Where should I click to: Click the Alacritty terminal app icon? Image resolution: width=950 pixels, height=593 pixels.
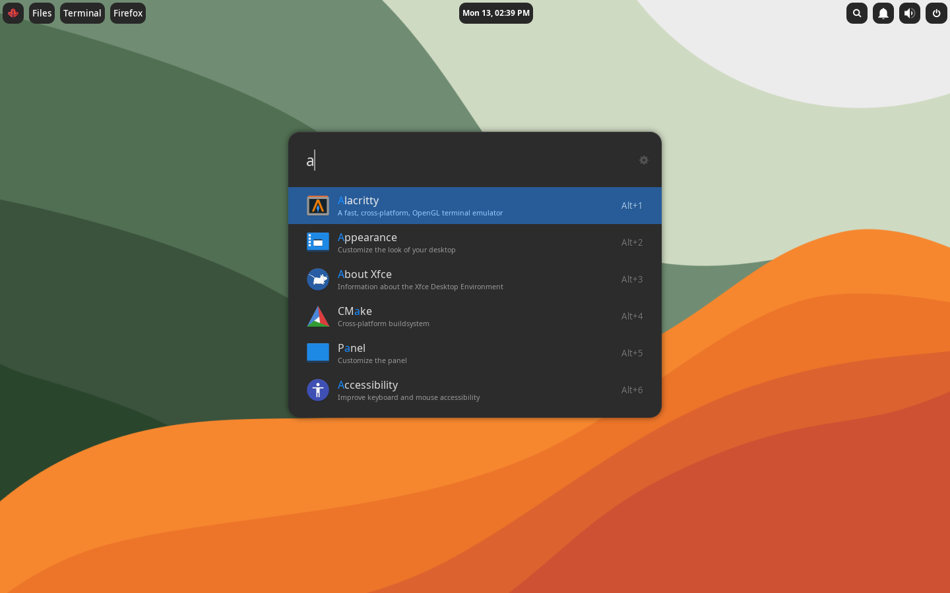[x=318, y=206]
